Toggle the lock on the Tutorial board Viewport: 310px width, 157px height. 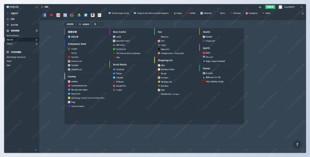[x=36, y=39]
